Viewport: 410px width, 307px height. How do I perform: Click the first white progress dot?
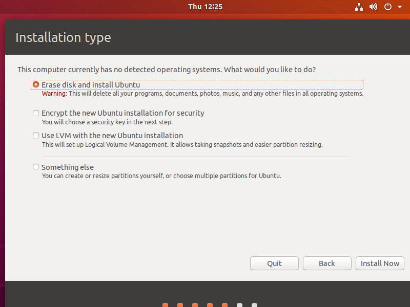point(239,305)
